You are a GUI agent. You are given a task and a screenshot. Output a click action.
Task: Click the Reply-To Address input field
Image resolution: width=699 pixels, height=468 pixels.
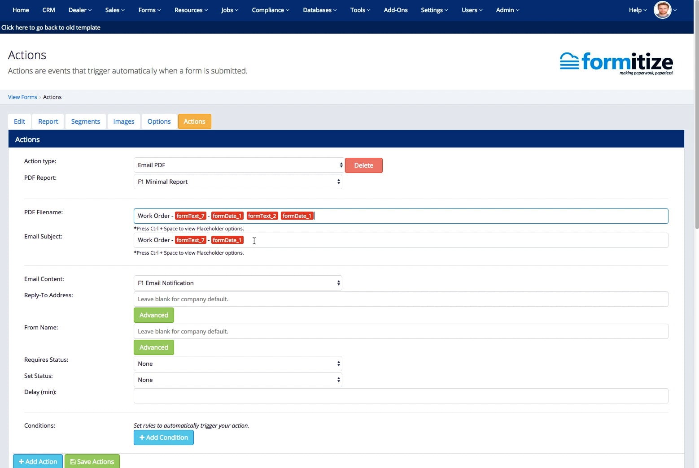pyautogui.click(x=401, y=299)
